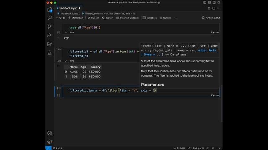Open output options ellipsis for the dataframe output
The width and height of the screenshot is (268, 150).
58,66
